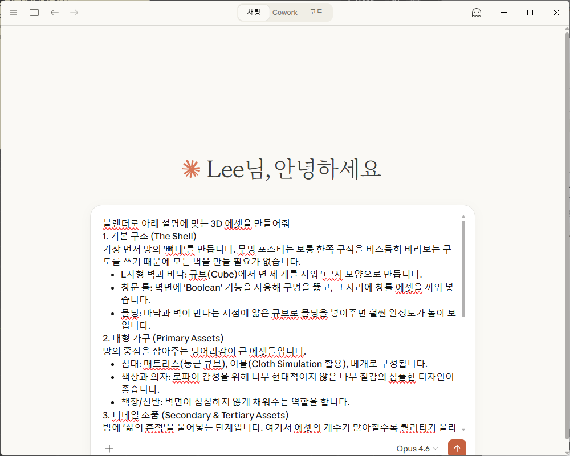The width and height of the screenshot is (570, 456).
Task: Click the forward navigation arrow
Action: point(74,13)
